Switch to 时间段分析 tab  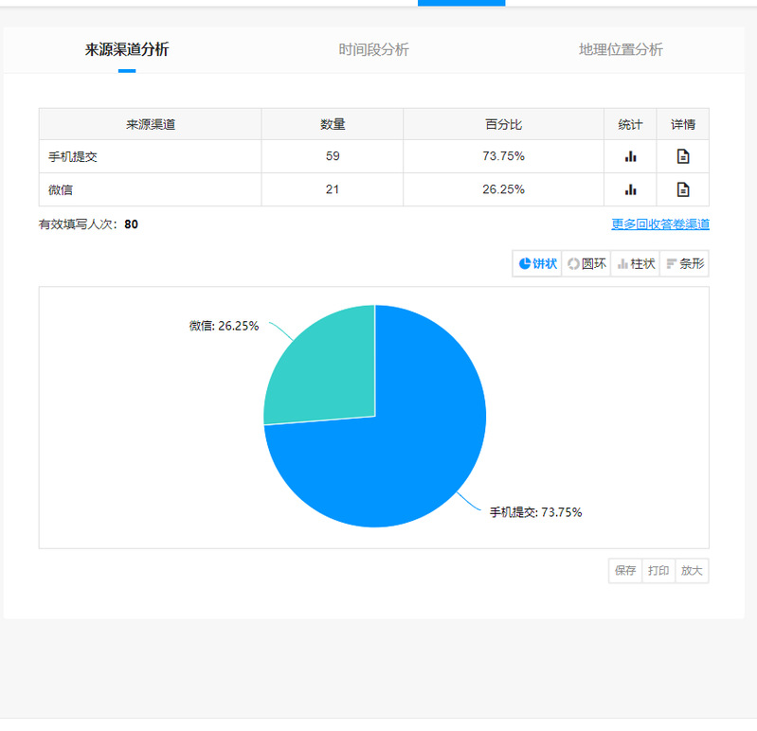point(374,49)
